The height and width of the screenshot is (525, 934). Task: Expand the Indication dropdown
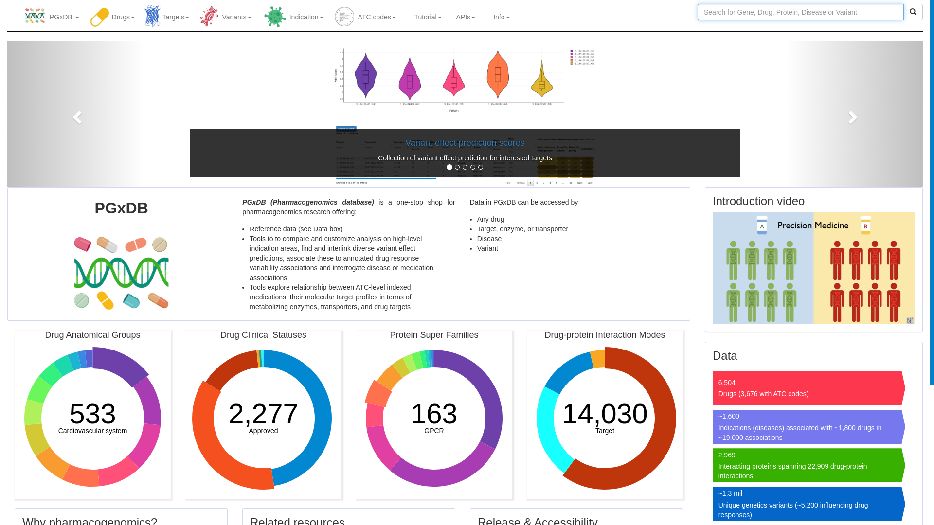click(306, 17)
